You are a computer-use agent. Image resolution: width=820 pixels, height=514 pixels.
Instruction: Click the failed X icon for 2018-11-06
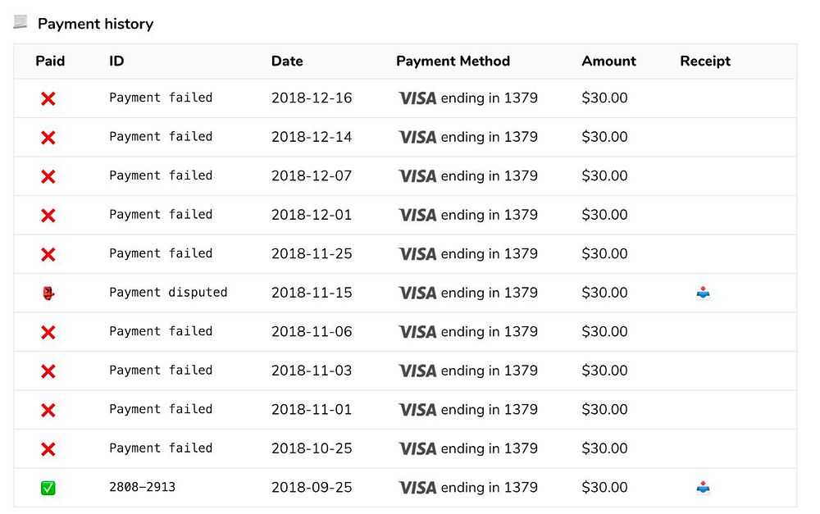click(x=48, y=332)
